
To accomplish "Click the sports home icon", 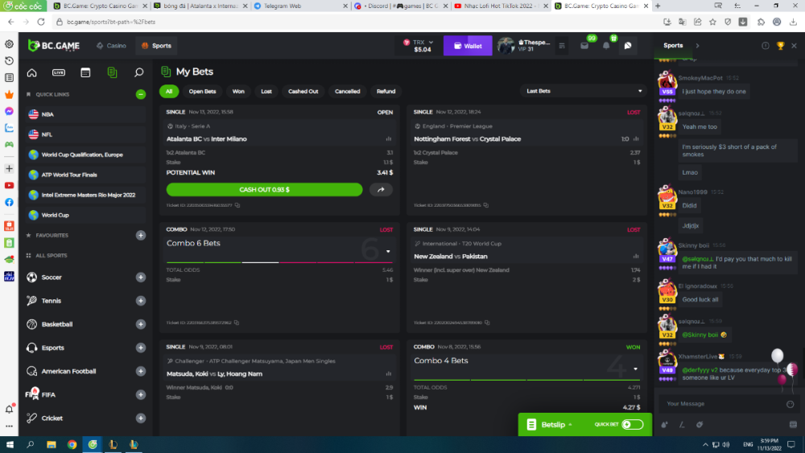I will pyautogui.click(x=32, y=72).
